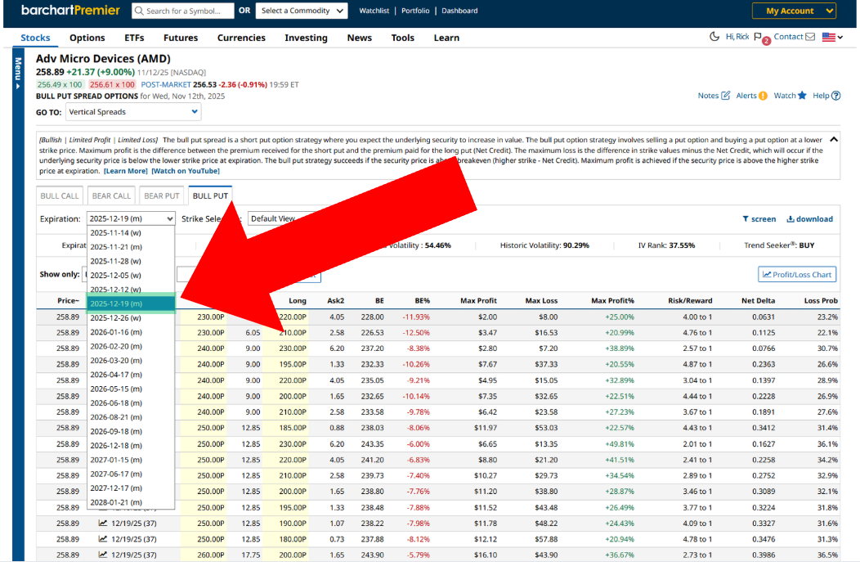Open the Expiration date dropdown

coord(131,219)
